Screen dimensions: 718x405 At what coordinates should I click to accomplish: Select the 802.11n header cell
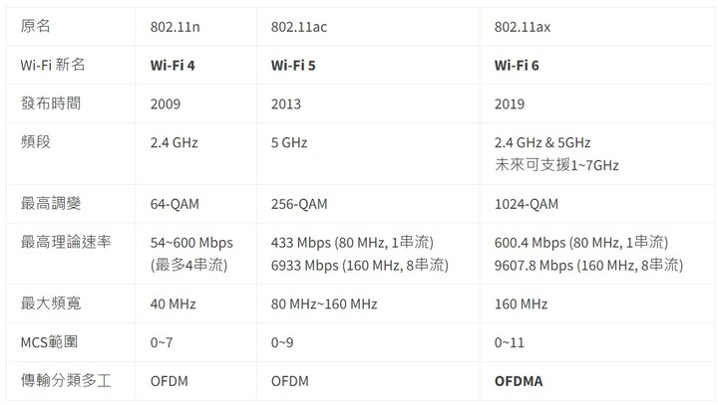195,27
